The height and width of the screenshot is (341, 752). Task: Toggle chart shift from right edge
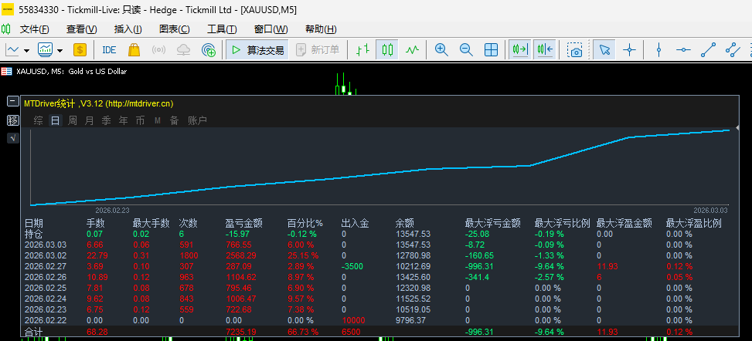545,49
